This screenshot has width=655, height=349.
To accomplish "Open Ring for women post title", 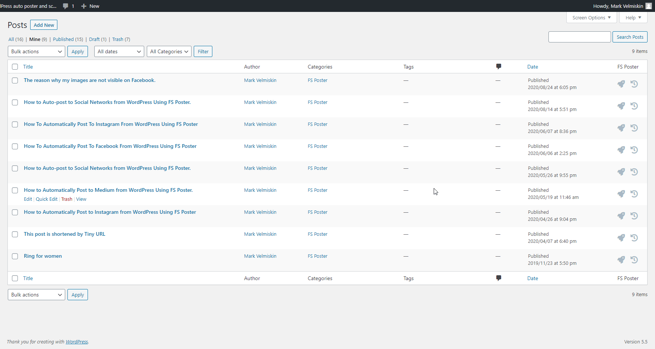I will tap(43, 256).
